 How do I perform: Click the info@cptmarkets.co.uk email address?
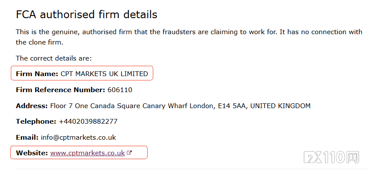[x=78, y=138]
